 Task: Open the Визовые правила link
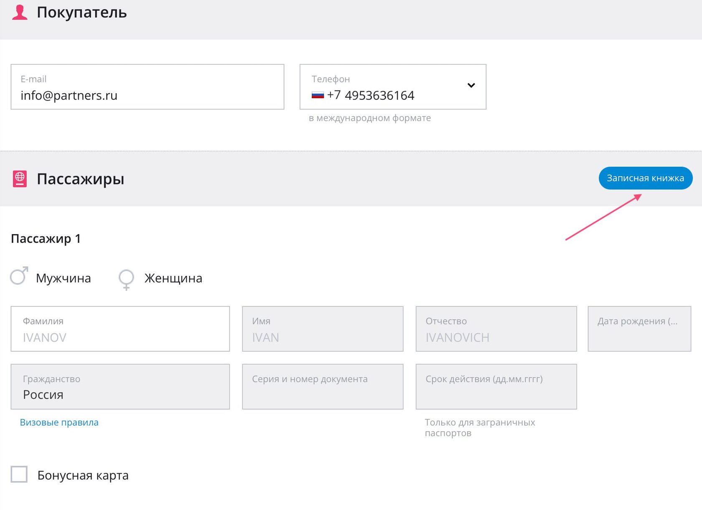[59, 422]
